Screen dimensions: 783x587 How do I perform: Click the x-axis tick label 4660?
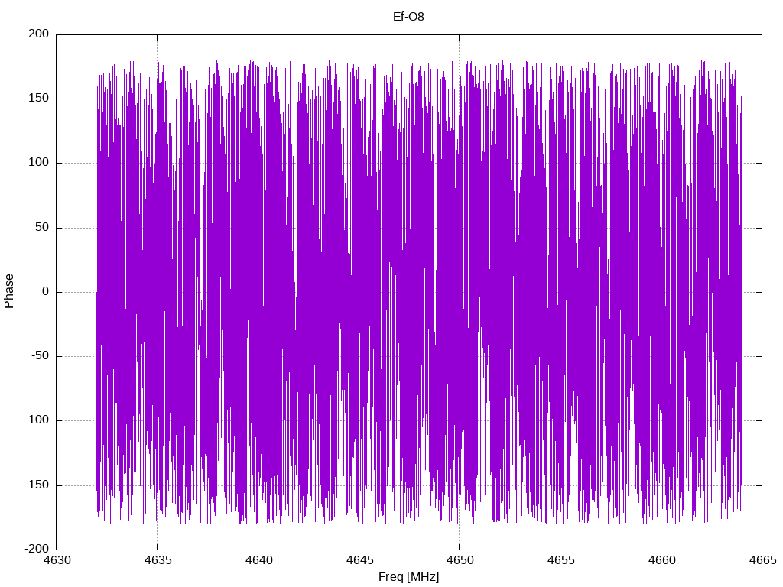(661, 560)
